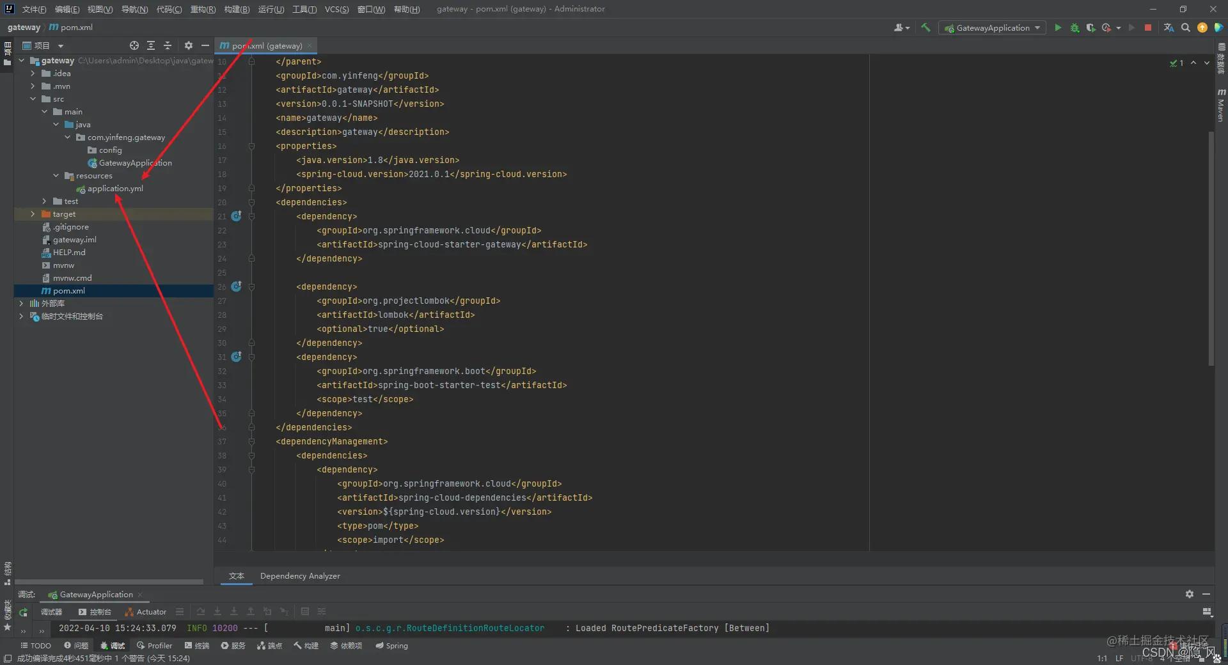1228x665 pixels.
Task: Build the project with the hammer icon
Action: click(925, 27)
